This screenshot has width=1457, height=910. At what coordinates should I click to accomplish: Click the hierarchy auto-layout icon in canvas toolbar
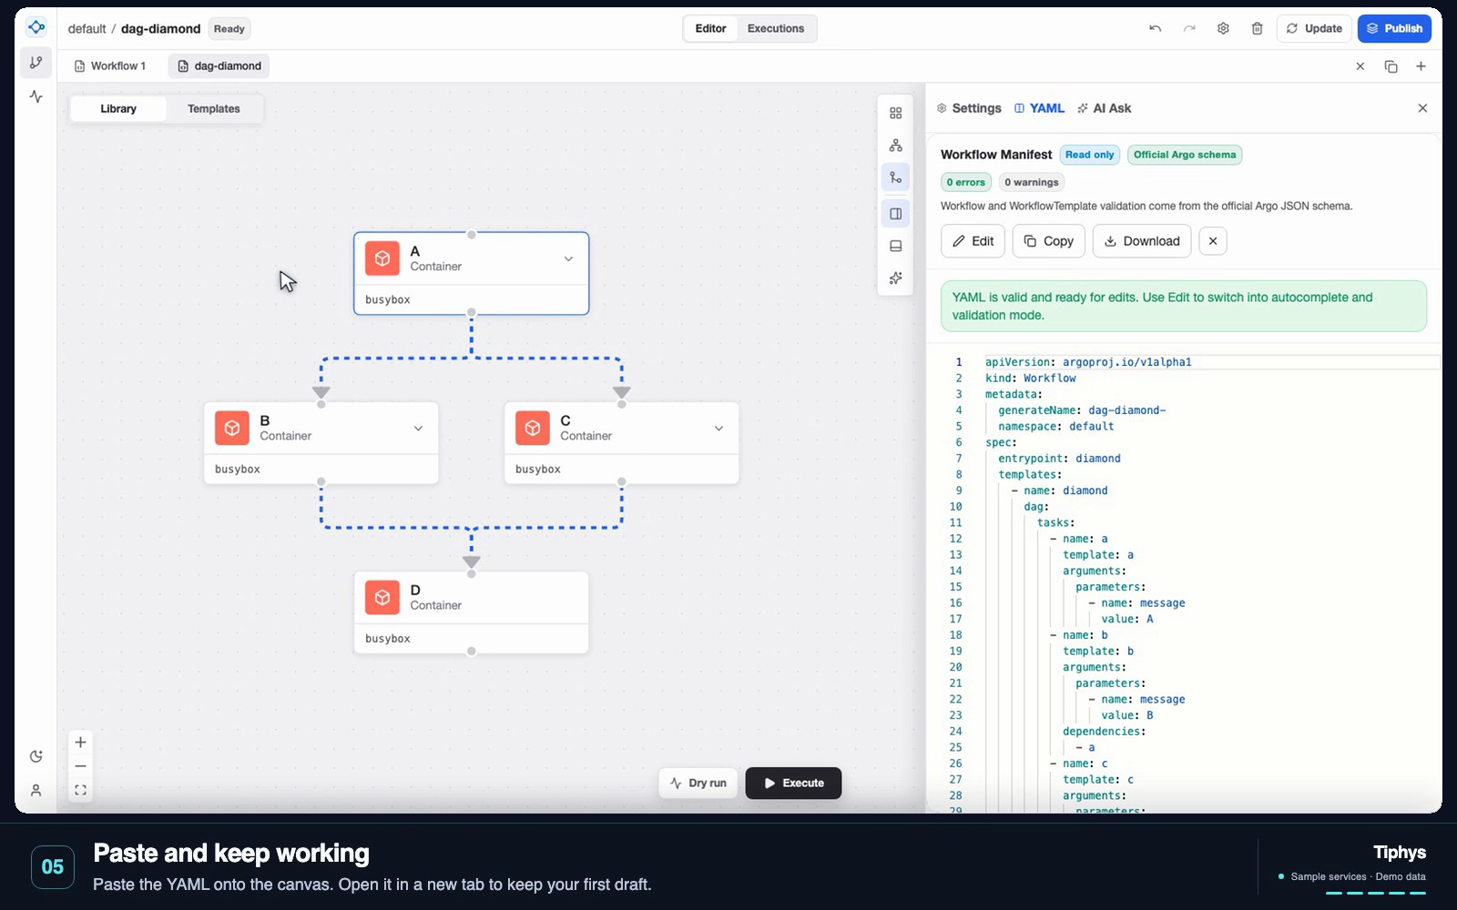point(896,146)
